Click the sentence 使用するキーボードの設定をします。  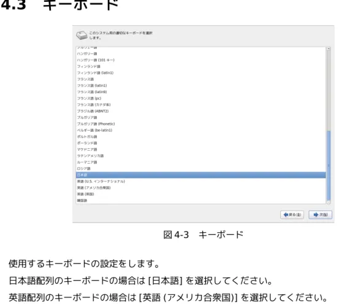tap(84, 264)
